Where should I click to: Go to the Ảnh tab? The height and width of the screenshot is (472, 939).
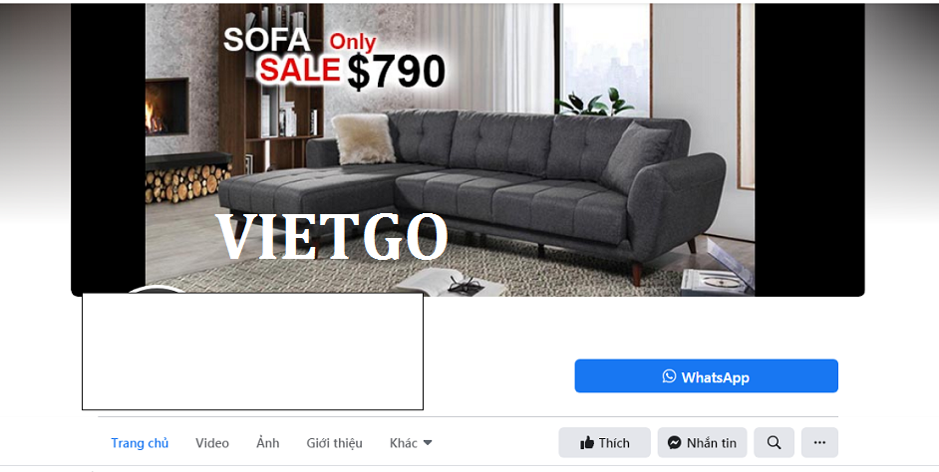coord(268,443)
